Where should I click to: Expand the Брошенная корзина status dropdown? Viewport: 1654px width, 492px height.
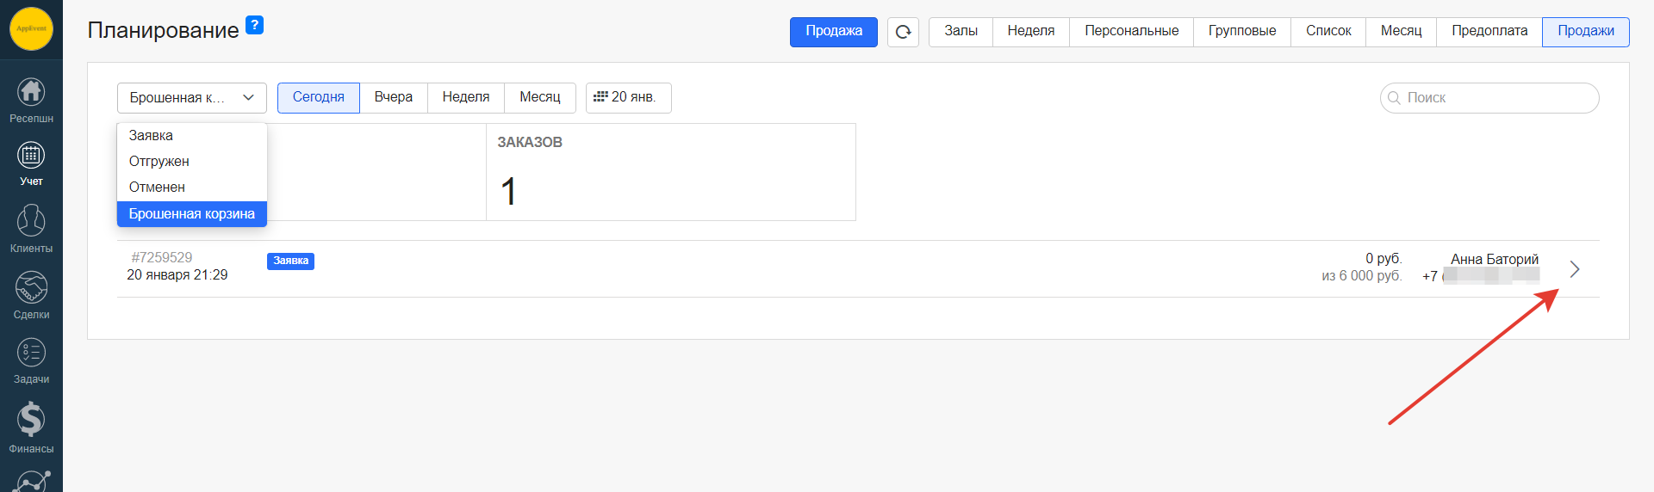191,98
